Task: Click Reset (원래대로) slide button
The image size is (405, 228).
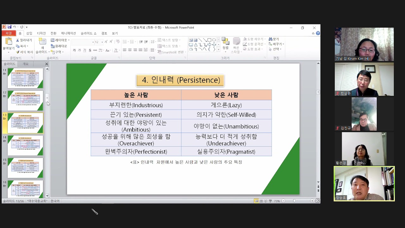Action: click(x=59, y=46)
